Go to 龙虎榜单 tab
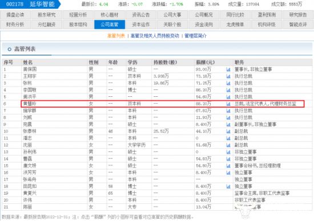The image size is (314, 221). pyautogui.click(x=235, y=24)
